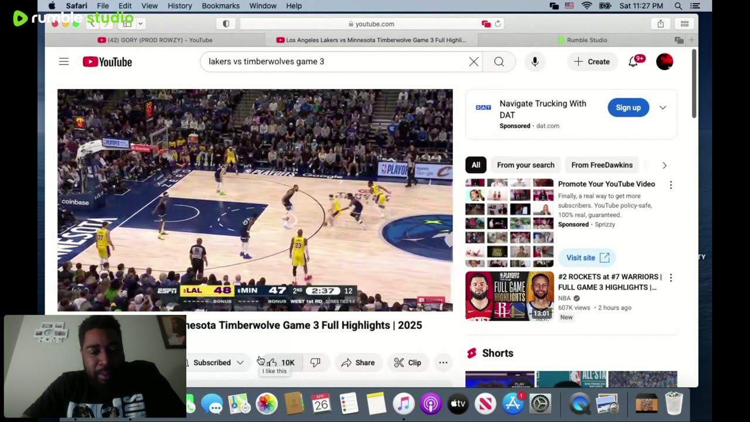The width and height of the screenshot is (750, 422).
Task: Open Reminders from the Dock
Action: point(349,404)
